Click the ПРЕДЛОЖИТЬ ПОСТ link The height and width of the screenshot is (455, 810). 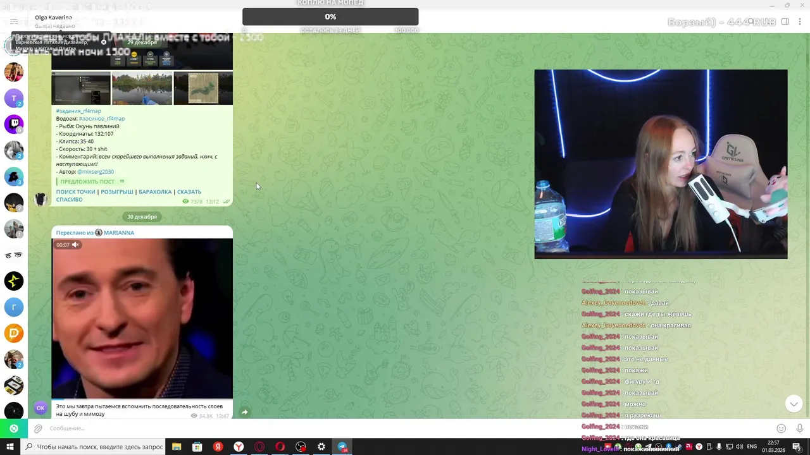87,181
